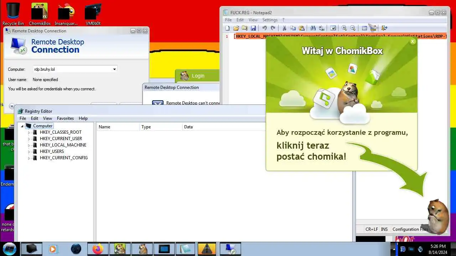Image resolution: width=456 pixels, height=256 pixels.
Task: Click the Redo icon in Notepad2
Action: pos(273,28)
